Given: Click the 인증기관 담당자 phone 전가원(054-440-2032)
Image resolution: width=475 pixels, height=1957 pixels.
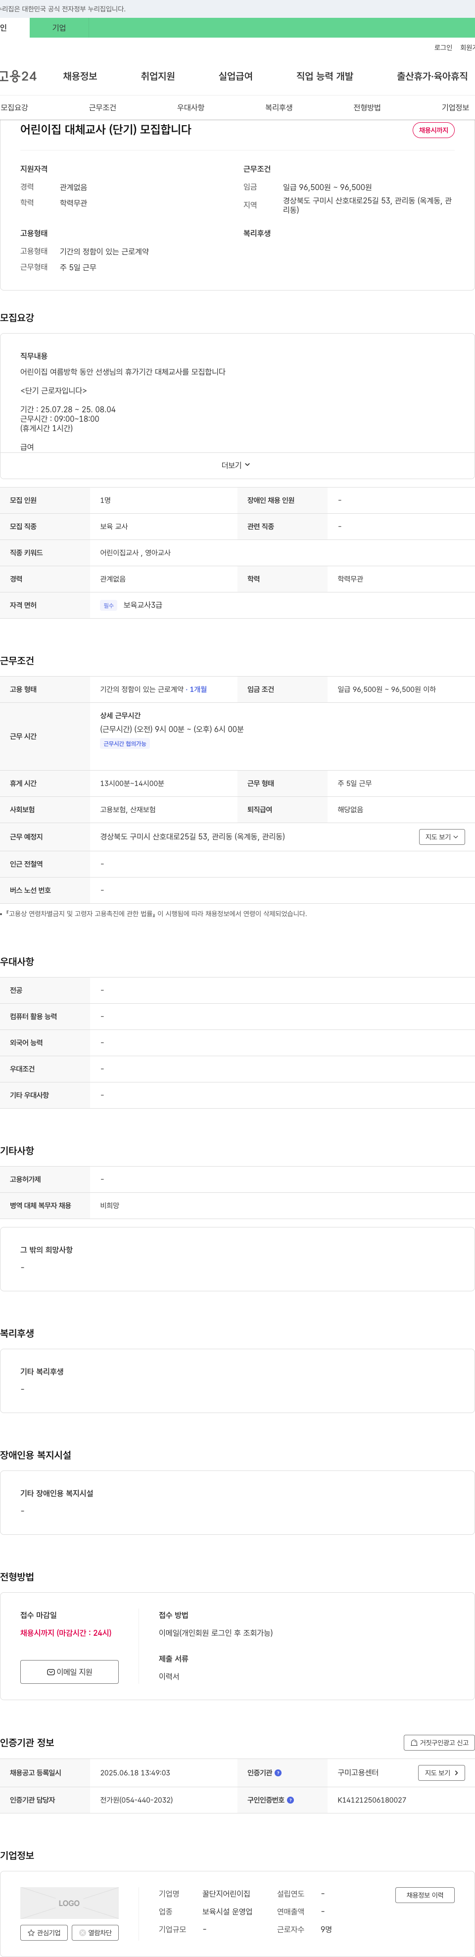Looking at the screenshot, I should tap(136, 1800).
